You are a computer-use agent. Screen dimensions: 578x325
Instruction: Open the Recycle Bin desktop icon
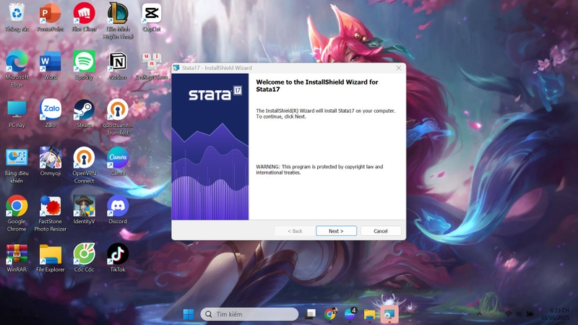tap(17, 17)
